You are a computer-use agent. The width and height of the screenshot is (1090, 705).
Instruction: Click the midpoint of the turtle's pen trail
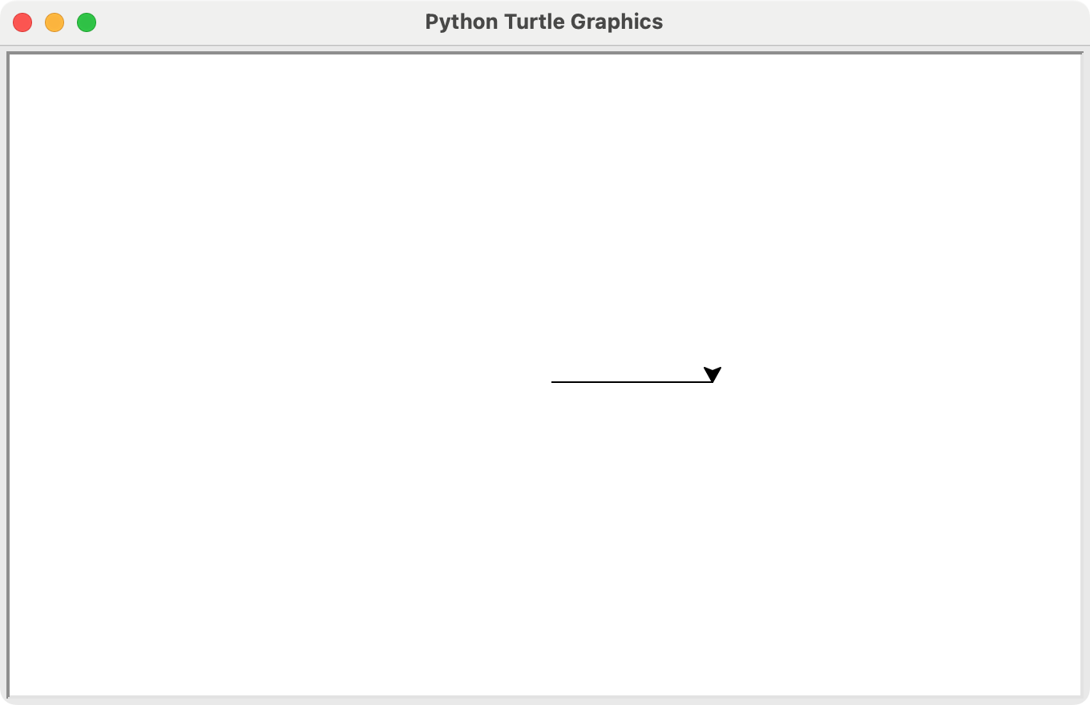tap(632, 382)
